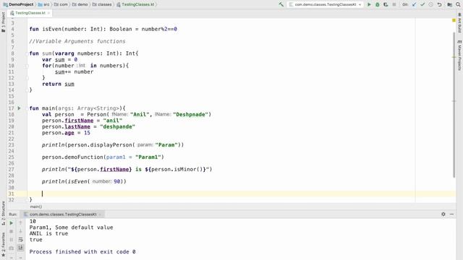This screenshot has height=260, width=463.
Task: Click the Run panel pause output icon
Action: [12, 240]
